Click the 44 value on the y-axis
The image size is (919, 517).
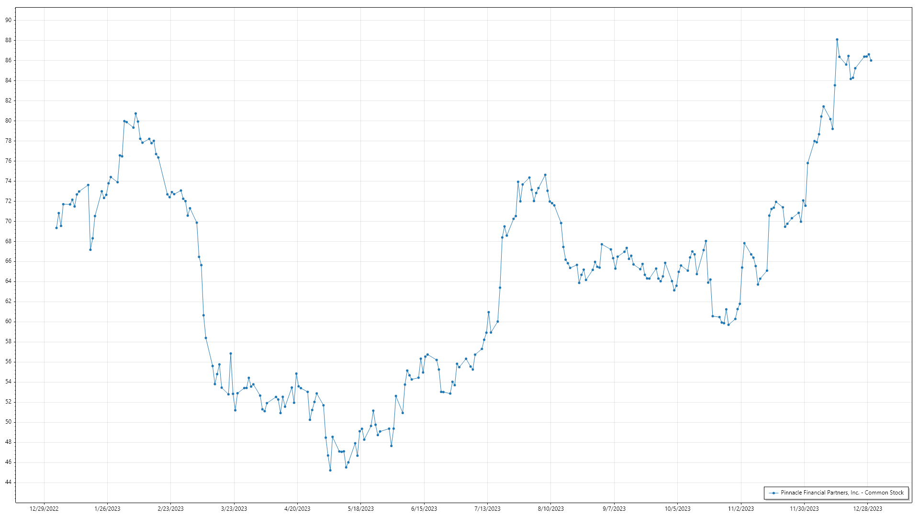tap(9, 482)
